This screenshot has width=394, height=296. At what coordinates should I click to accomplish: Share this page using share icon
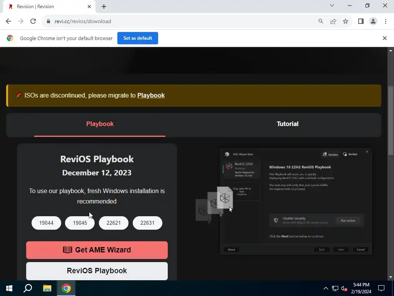point(333,22)
